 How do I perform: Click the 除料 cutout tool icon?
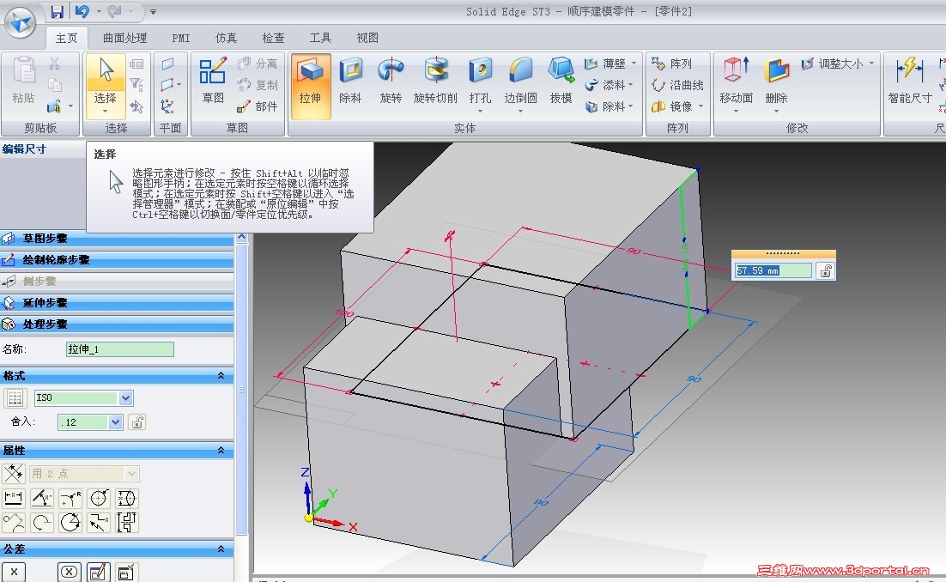[x=350, y=71]
